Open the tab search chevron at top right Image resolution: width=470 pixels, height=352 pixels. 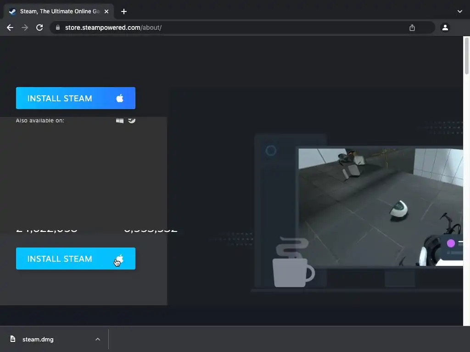pyautogui.click(x=460, y=11)
